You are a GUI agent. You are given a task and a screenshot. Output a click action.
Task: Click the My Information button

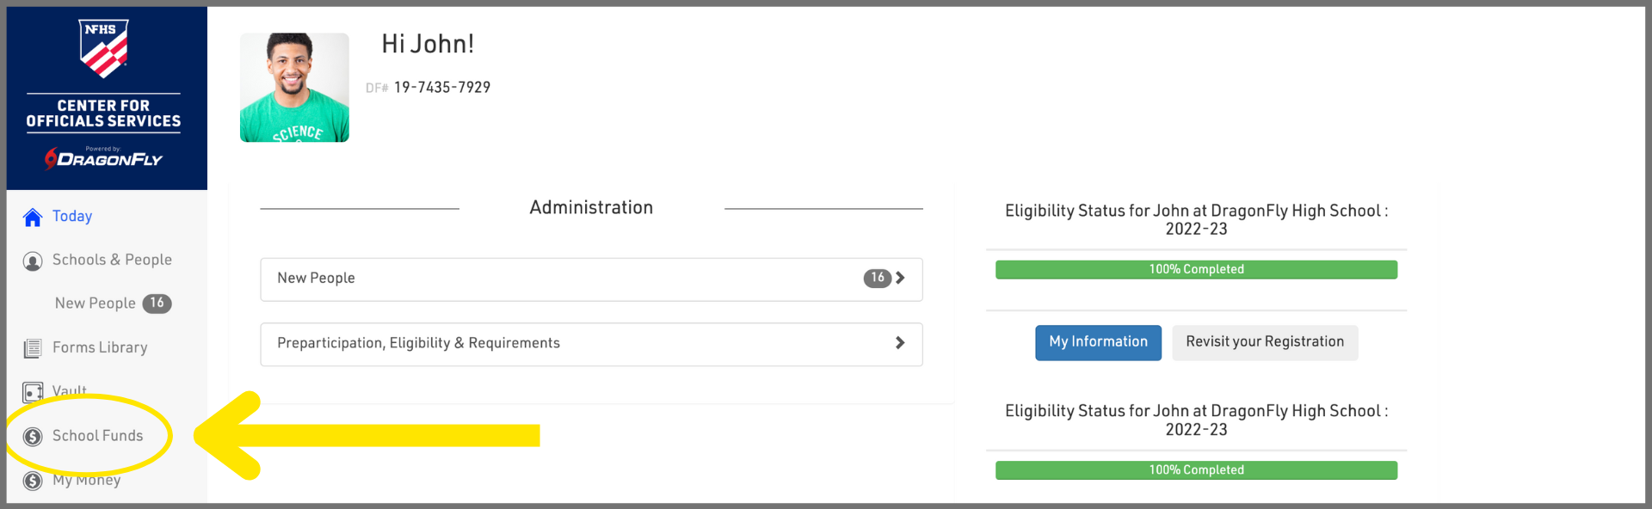pos(1098,342)
